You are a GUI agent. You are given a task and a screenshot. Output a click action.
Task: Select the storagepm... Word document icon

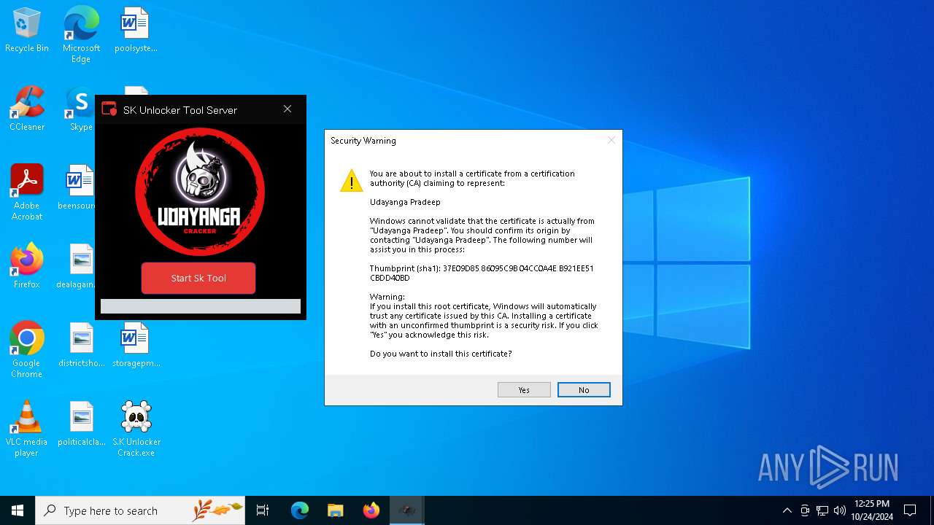click(x=136, y=346)
